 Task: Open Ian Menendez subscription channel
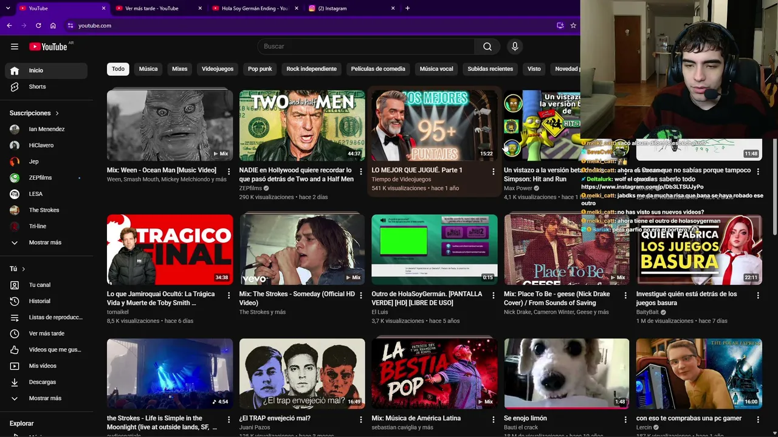46,129
